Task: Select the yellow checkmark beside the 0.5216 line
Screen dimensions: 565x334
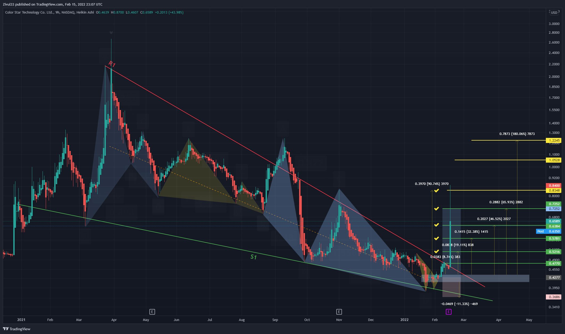Action: coord(437,251)
